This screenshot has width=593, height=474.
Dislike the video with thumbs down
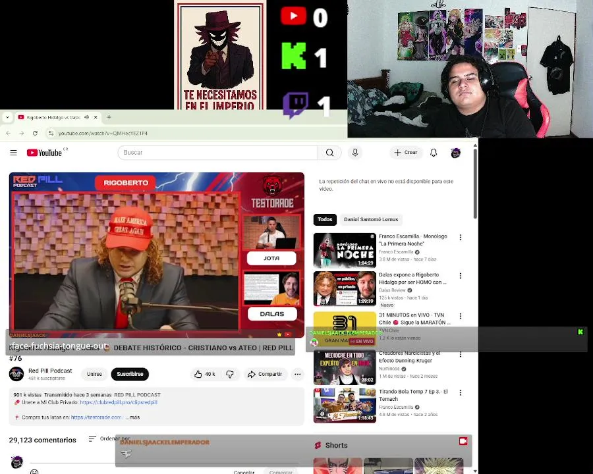[229, 374]
